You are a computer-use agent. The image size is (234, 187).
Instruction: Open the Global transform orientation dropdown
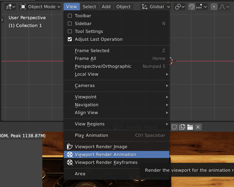(x=156, y=7)
